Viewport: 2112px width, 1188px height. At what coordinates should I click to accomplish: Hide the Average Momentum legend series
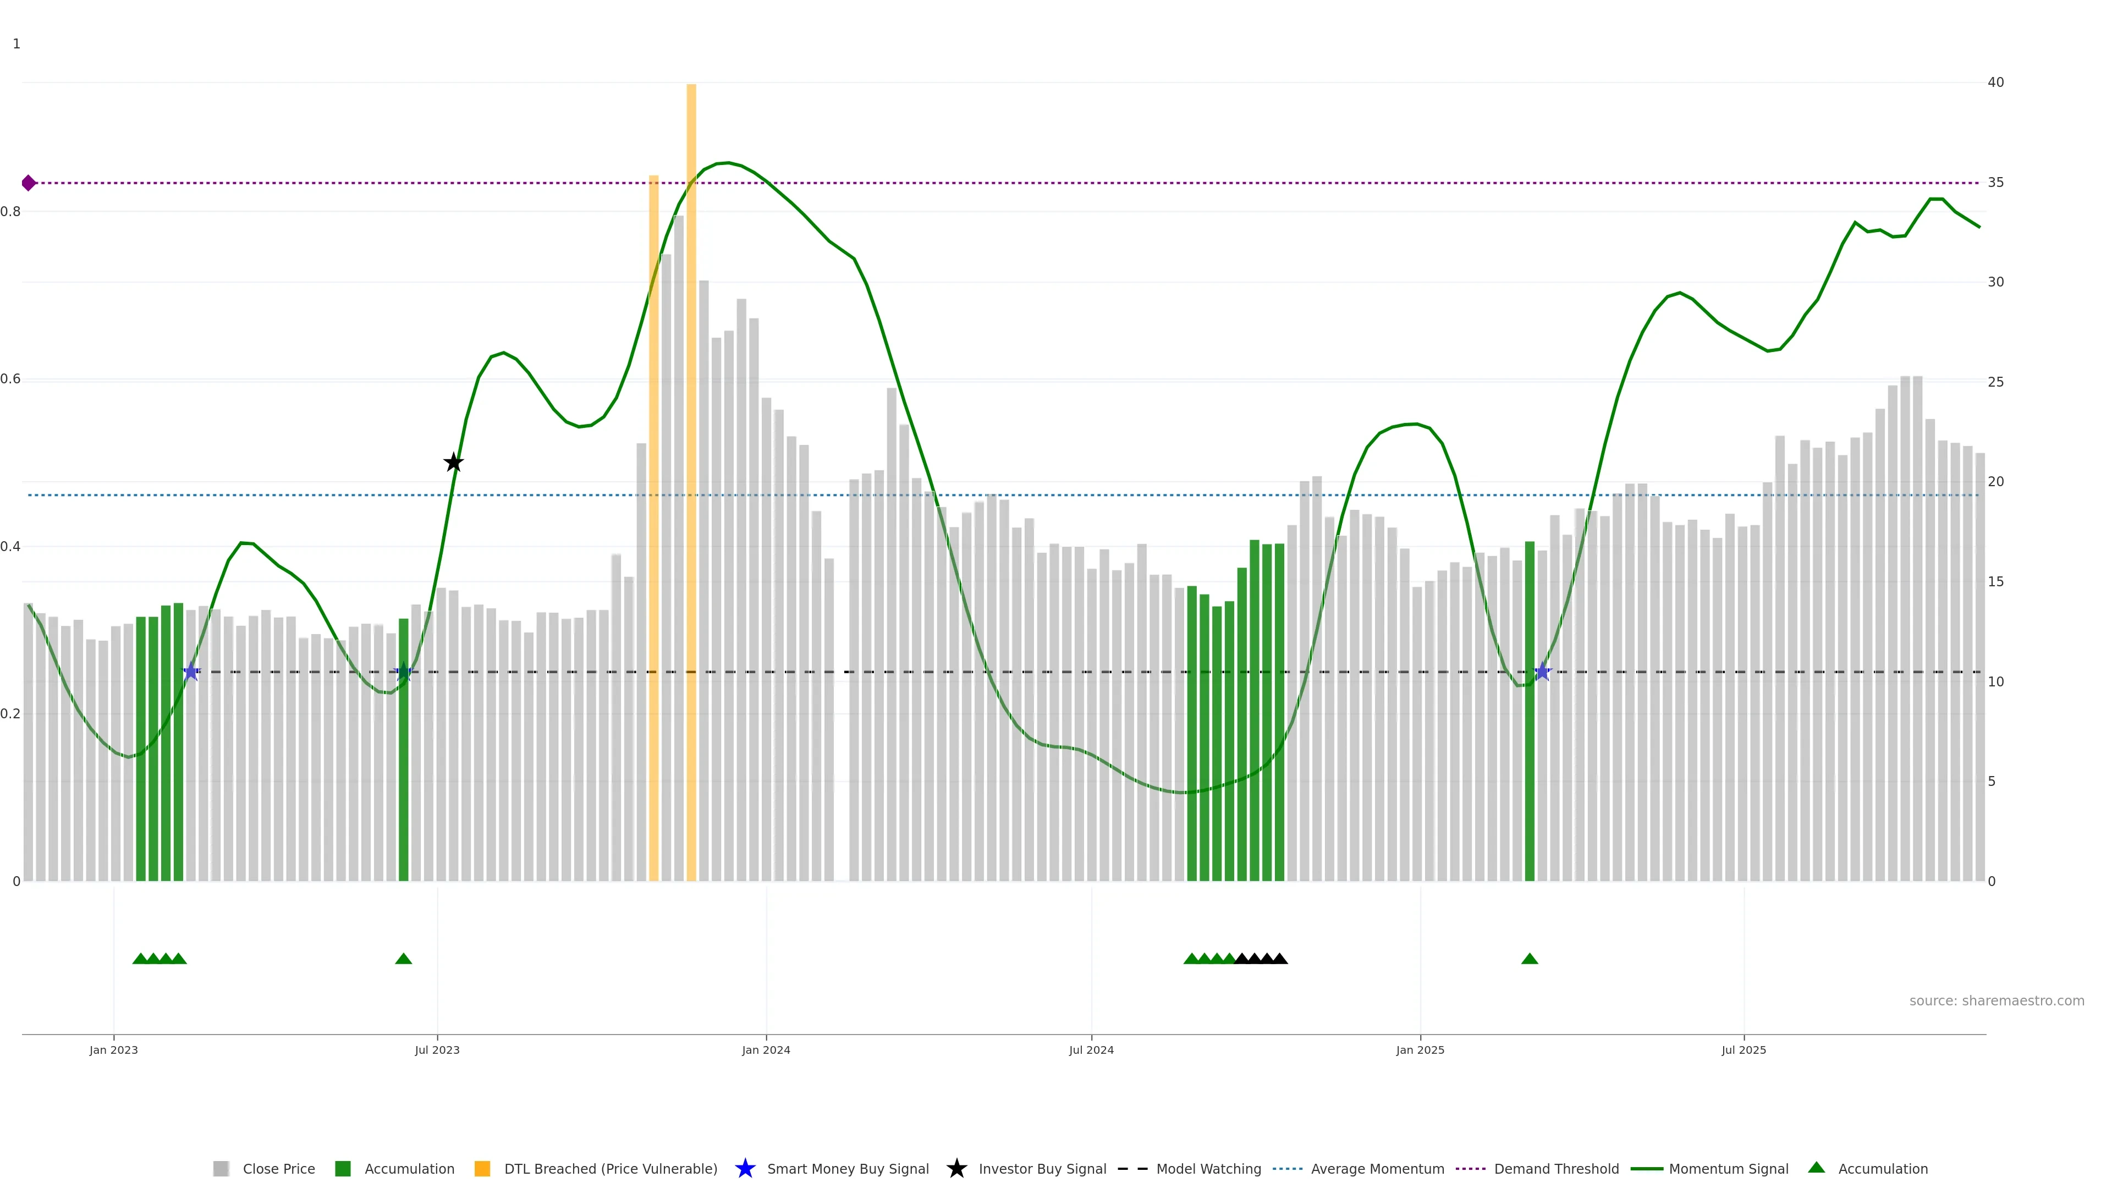point(1377,1168)
